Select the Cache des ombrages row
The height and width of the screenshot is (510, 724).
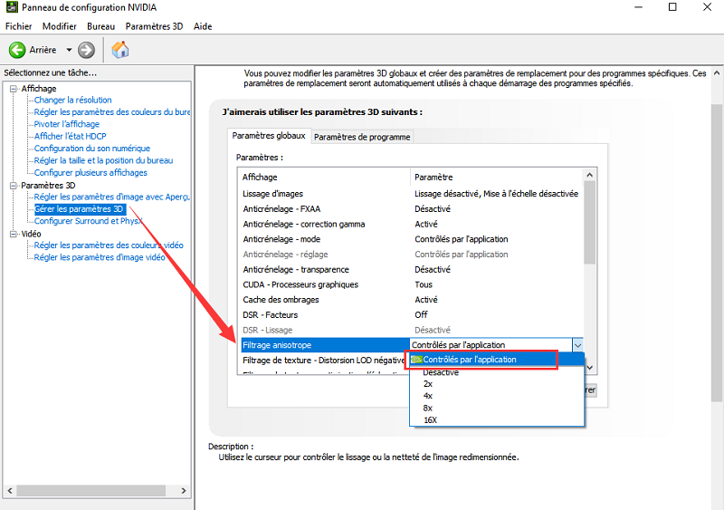pyautogui.click(x=412, y=300)
